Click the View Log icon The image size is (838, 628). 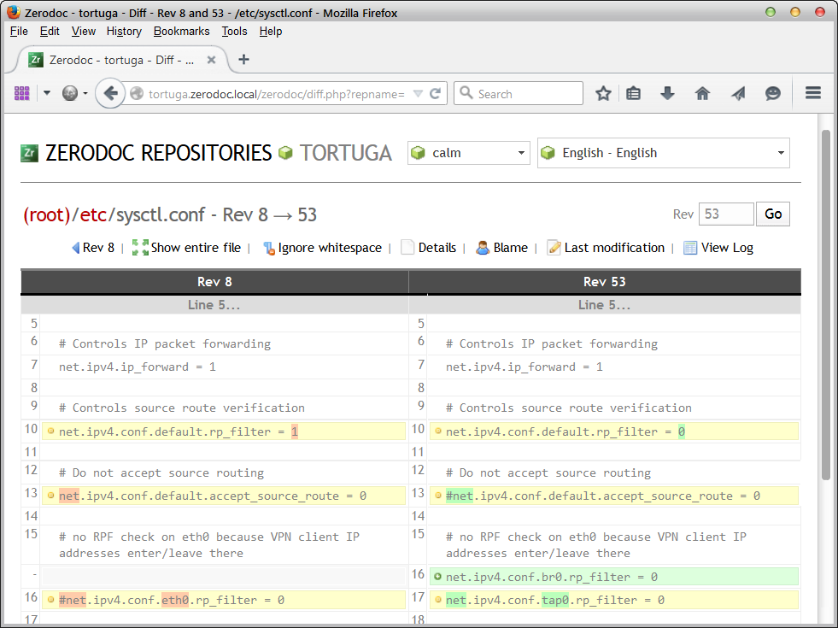[x=690, y=248]
